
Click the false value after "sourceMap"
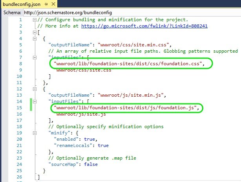(x=91, y=164)
